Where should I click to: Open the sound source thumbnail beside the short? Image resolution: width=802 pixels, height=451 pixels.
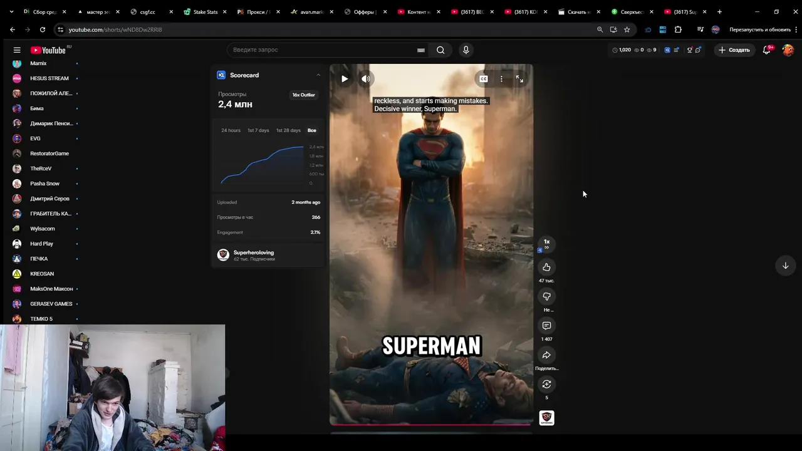coord(546,418)
